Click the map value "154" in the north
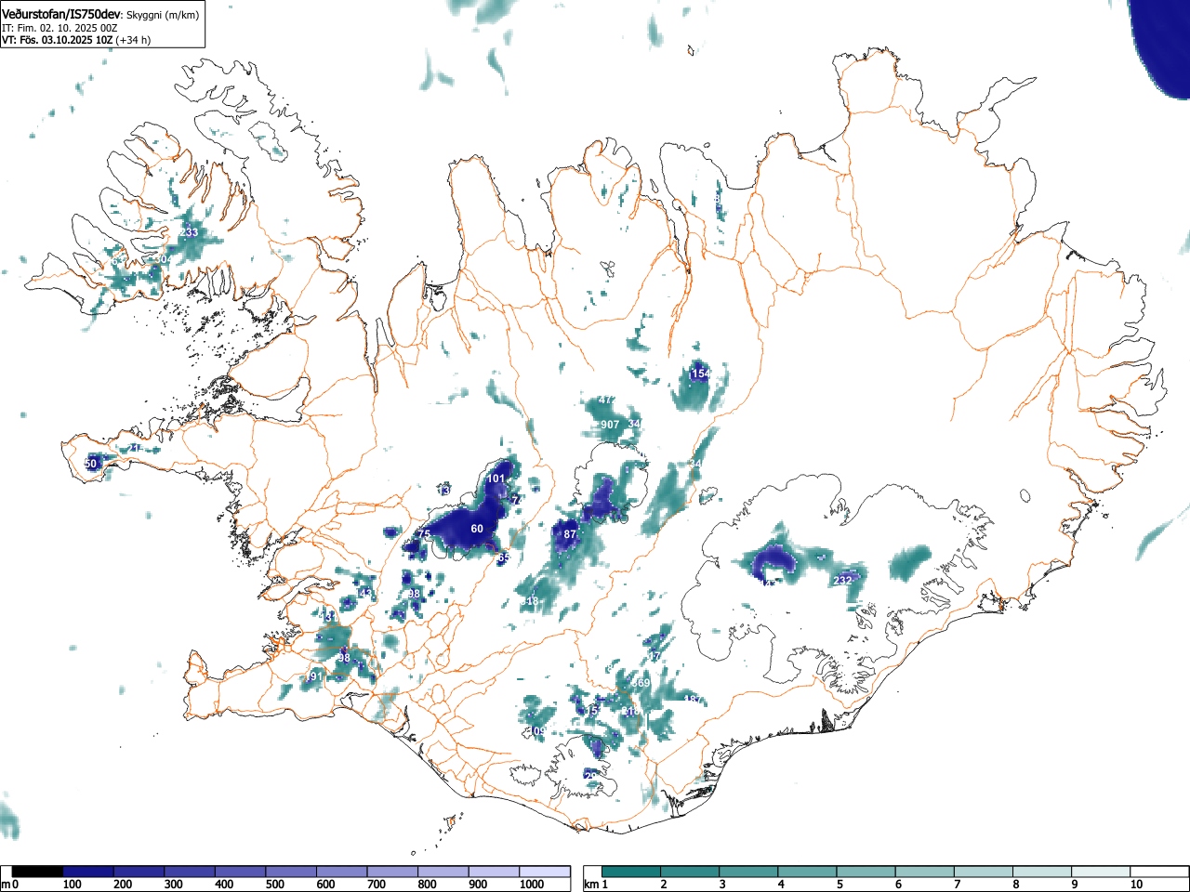1190x892 pixels. (701, 374)
